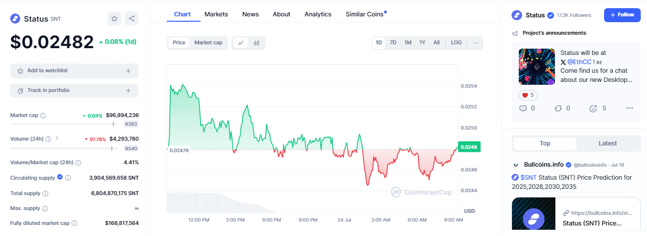
Task: Switch to the Markets tab
Action: (216, 14)
